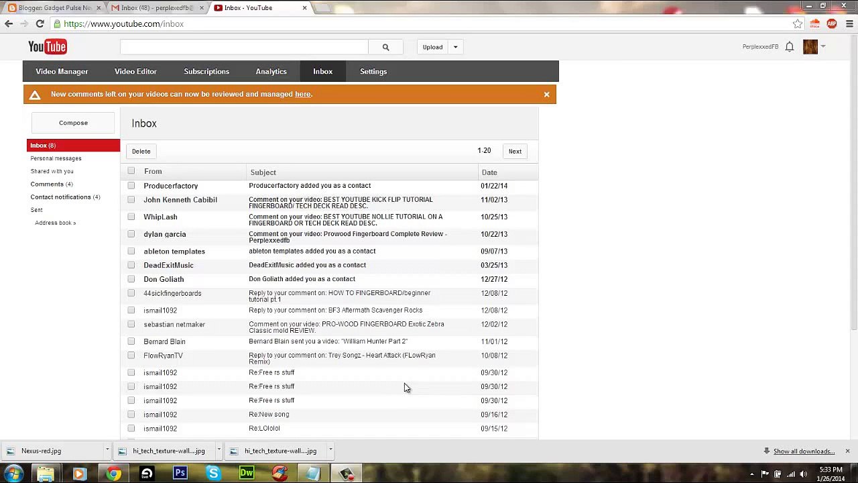Select the dylan garcia message checkbox

(131, 234)
